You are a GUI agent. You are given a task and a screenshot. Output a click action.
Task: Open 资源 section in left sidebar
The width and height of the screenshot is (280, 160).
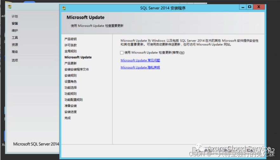pos(15,45)
